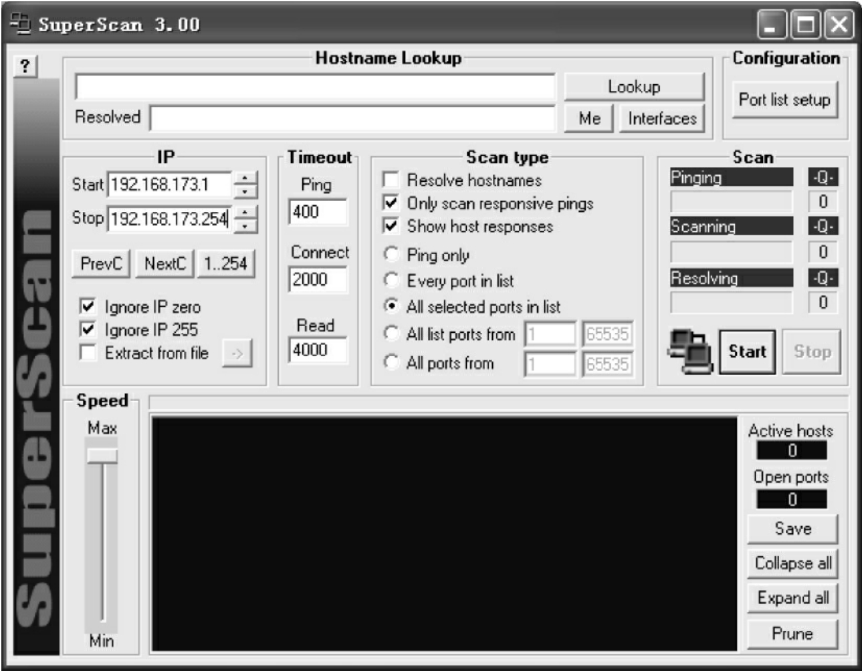
Task: Click the NextC button
Action: click(x=165, y=263)
